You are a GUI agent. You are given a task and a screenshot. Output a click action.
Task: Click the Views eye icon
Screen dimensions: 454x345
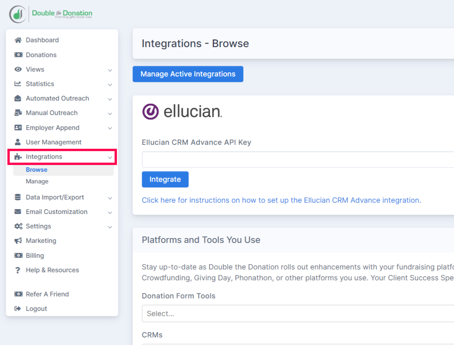tap(18, 70)
